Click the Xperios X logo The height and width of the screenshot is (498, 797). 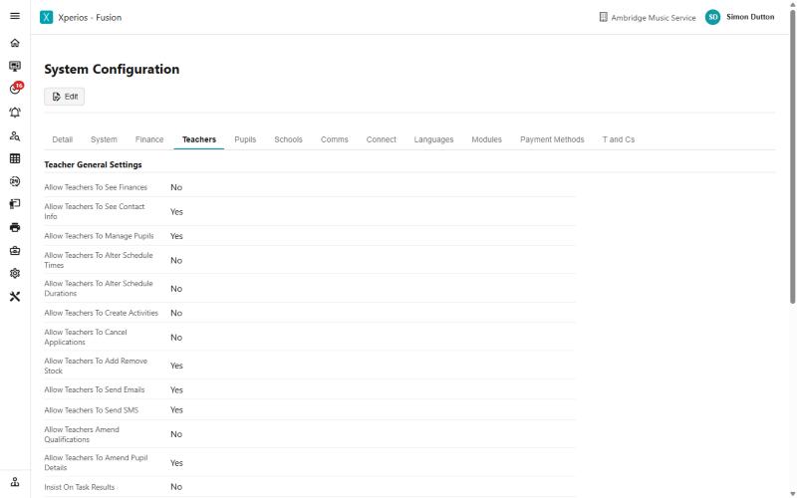click(x=46, y=17)
